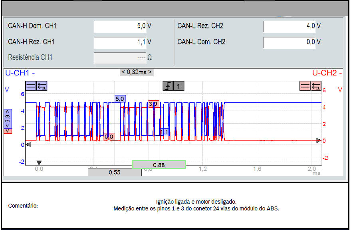Viewport: 351px width, 230px height.
Task: Click the CH2 arrows swap icon
Action: point(316,85)
